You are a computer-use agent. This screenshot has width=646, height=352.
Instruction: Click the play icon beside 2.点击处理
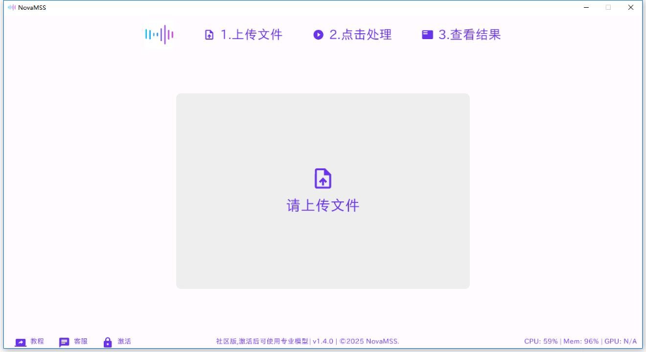point(318,35)
